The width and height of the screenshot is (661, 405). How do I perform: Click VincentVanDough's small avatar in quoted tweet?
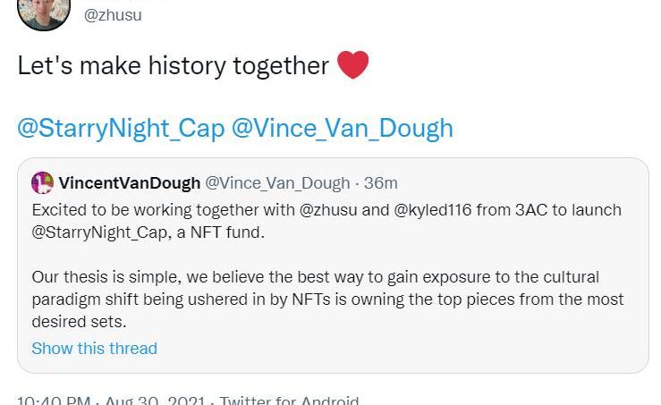(42, 183)
